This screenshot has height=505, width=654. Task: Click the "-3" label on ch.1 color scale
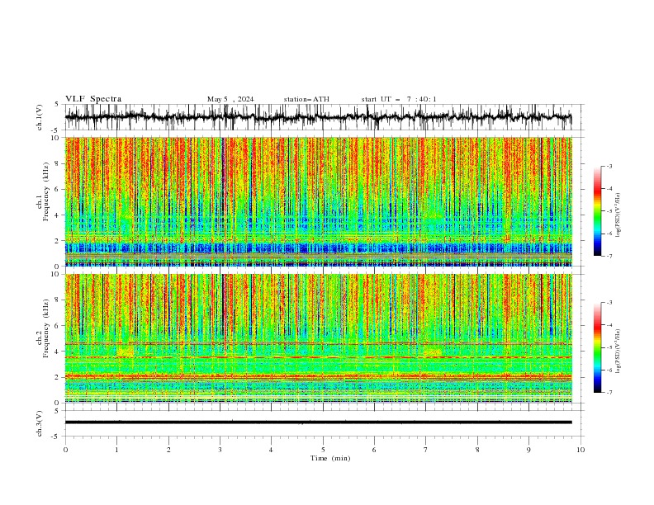tap(609, 166)
